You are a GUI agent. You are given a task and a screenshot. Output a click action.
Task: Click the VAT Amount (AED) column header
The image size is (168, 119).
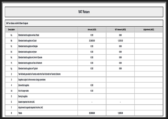[x=120, y=29]
